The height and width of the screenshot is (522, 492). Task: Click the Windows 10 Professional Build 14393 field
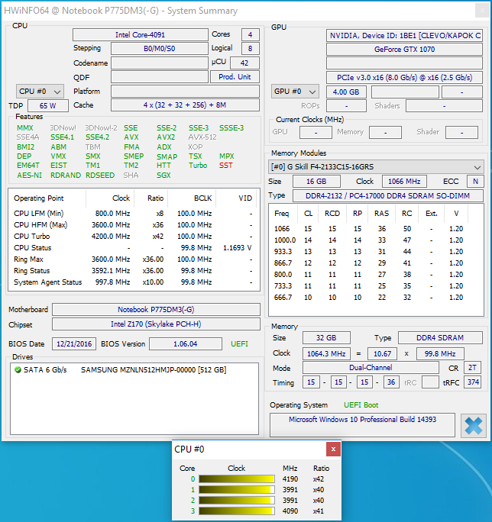tap(362, 425)
